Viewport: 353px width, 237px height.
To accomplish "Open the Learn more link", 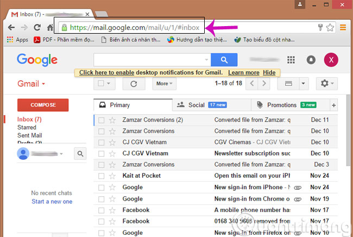I will [x=244, y=72].
